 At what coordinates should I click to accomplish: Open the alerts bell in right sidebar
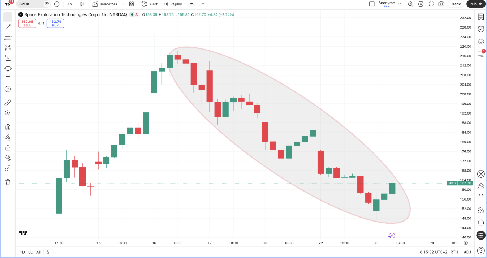pyautogui.click(x=481, y=222)
